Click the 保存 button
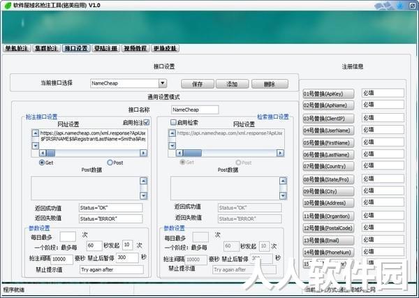Screen dimensions: 419x298 [x=198, y=84]
